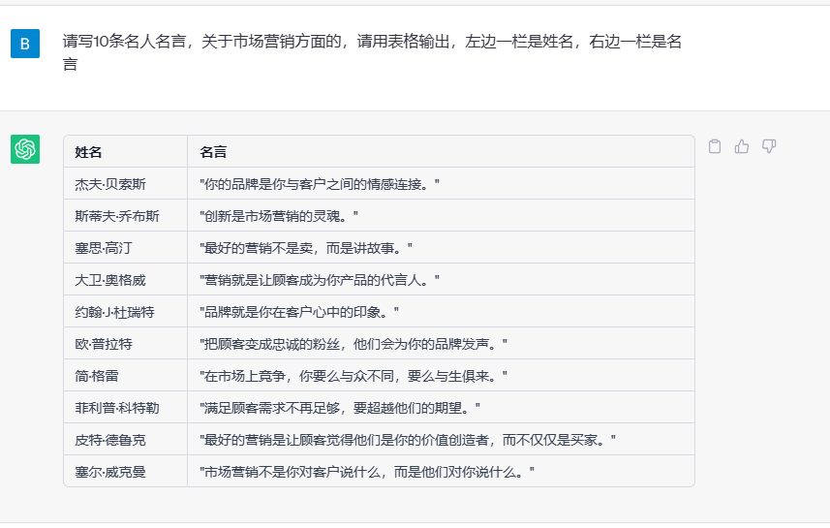Image resolution: width=830 pixels, height=528 pixels.
Task: Click the quote starting 在市场上竞争
Action: (x=354, y=376)
